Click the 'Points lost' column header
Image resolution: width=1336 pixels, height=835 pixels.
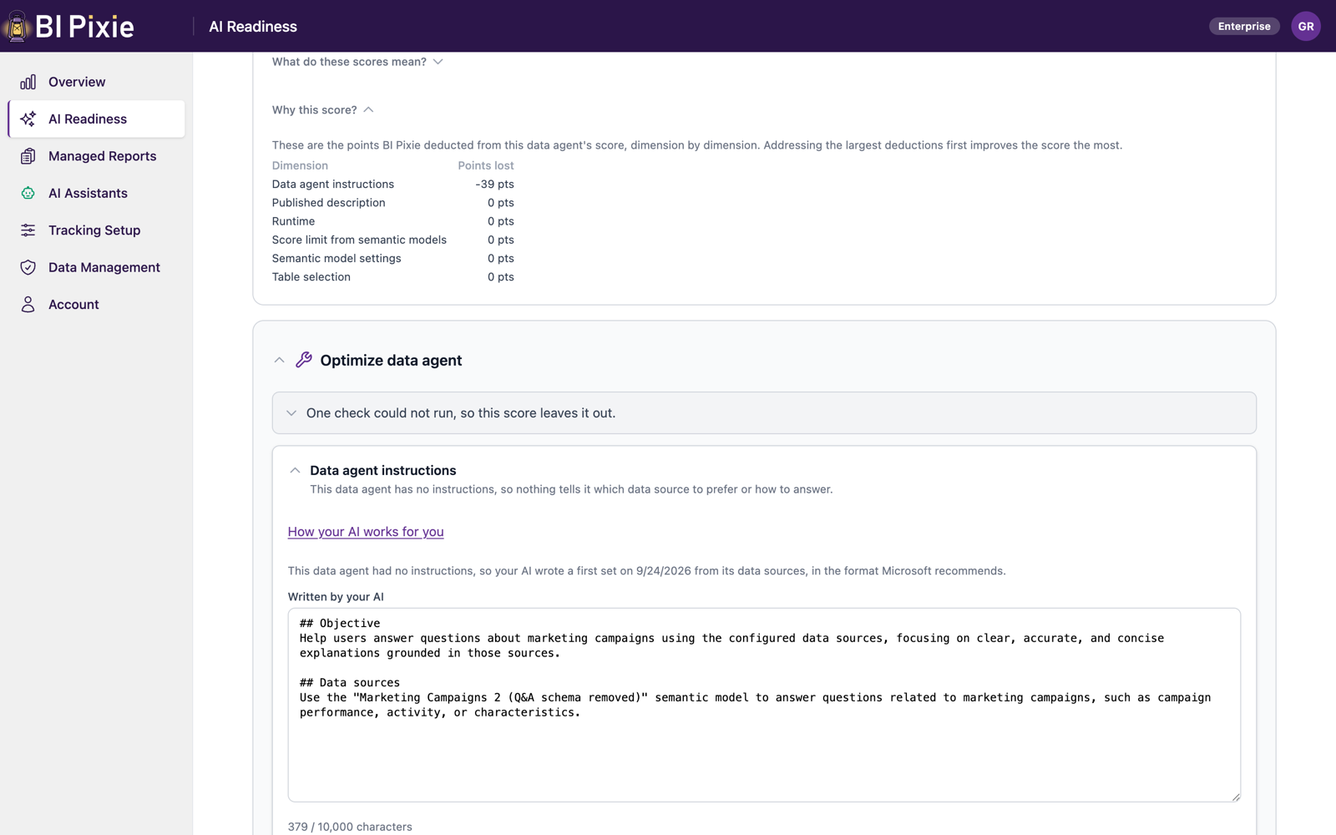click(x=486, y=165)
